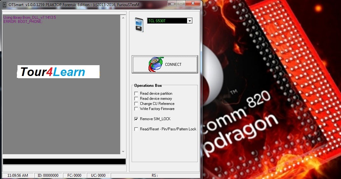Click the globe icon on CONNECT button
Image resolution: width=341 pixels, height=179 pixels.
point(156,64)
